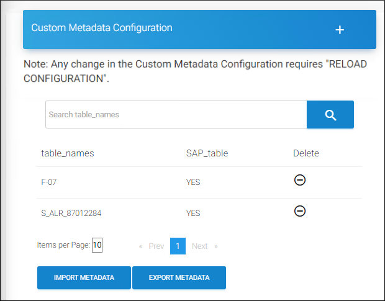
Task: Focus the Search table_names input field
Action: point(176,115)
